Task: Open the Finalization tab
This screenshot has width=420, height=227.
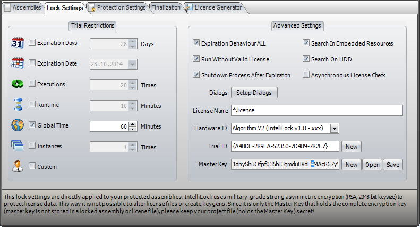Action: click(165, 7)
